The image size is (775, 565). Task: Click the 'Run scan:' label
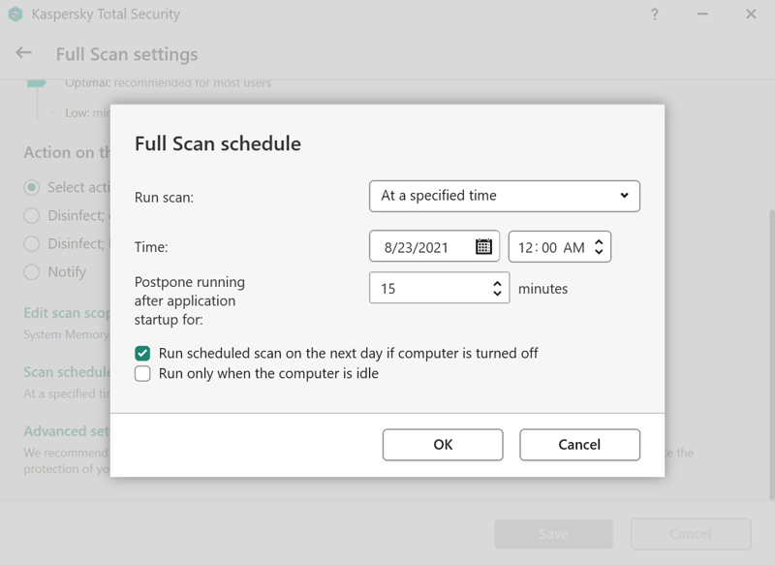tap(164, 198)
